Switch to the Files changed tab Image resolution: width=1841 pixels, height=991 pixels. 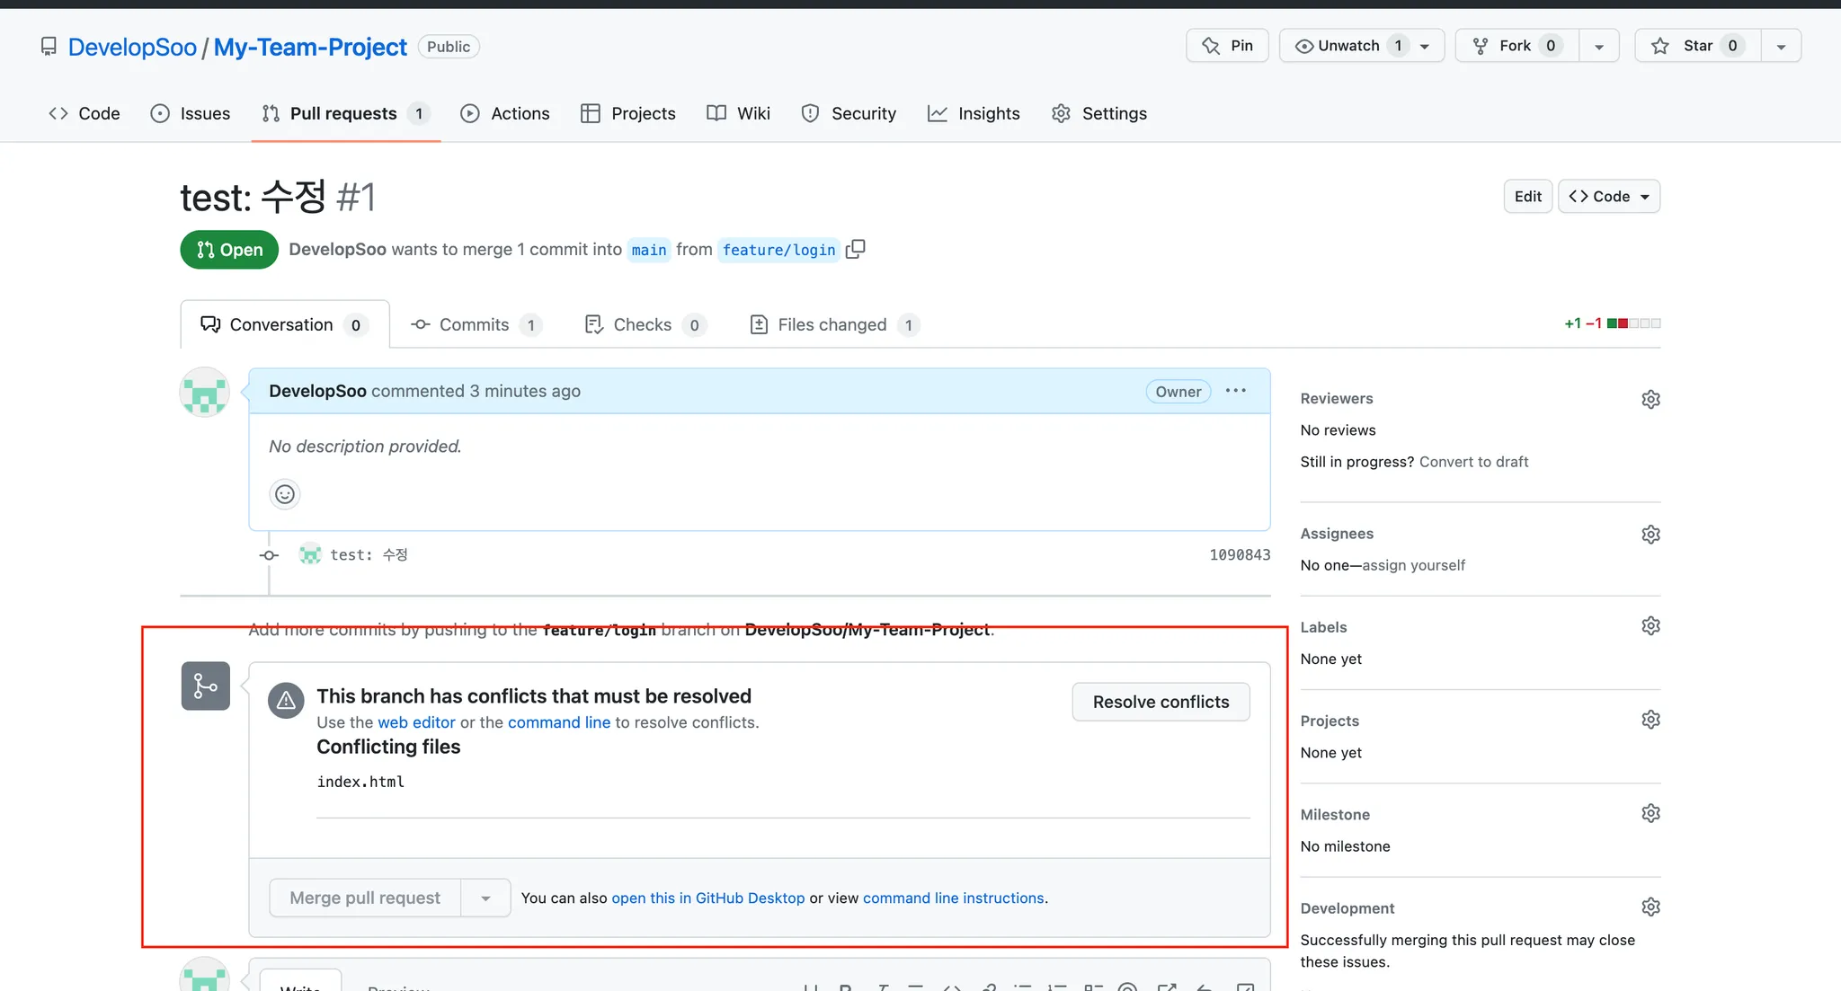click(832, 325)
